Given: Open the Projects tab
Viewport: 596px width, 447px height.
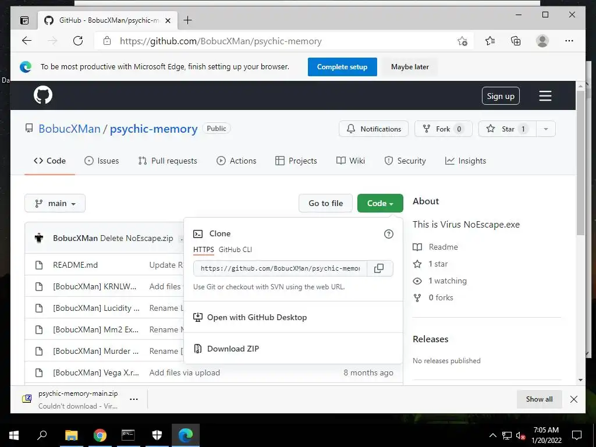Looking at the screenshot, I should 296,161.
